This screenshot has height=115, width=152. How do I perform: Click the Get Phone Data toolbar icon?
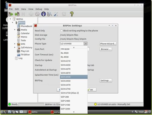point(11,14)
